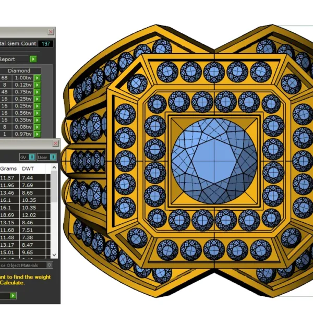This screenshot has width=313, height=313.
Task: Click green arrow for 1 0.97tw diamond
Action: pyautogui.click(x=38, y=134)
